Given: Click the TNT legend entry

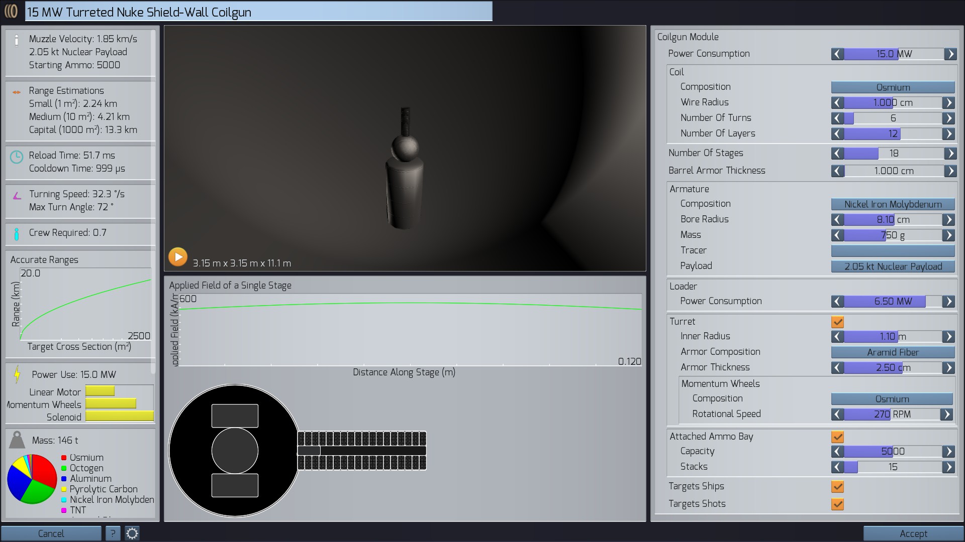Looking at the screenshot, I should click(73, 510).
